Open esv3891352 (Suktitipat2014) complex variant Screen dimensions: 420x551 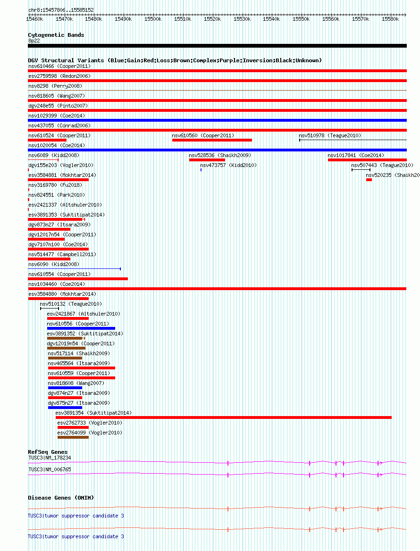[85, 334]
